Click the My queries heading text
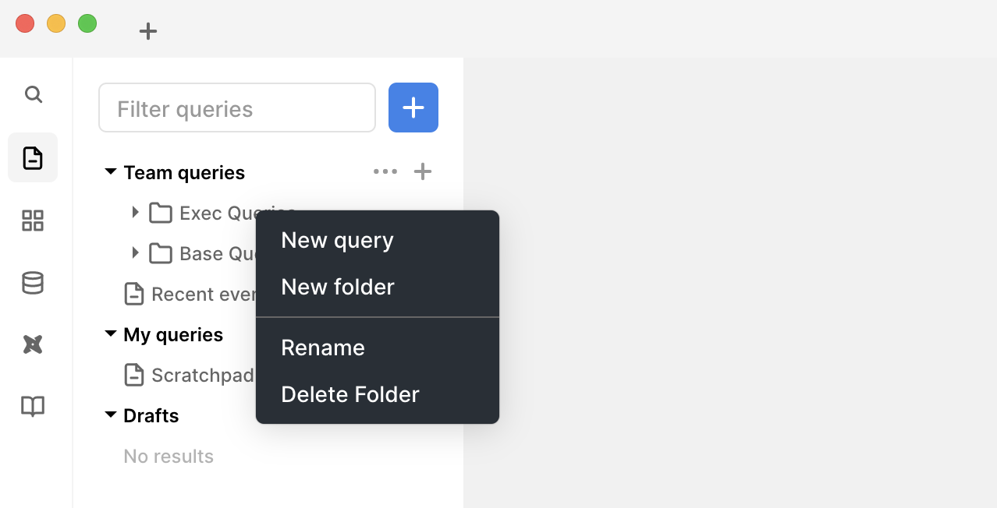This screenshot has width=997, height=508. coord(173,334)
